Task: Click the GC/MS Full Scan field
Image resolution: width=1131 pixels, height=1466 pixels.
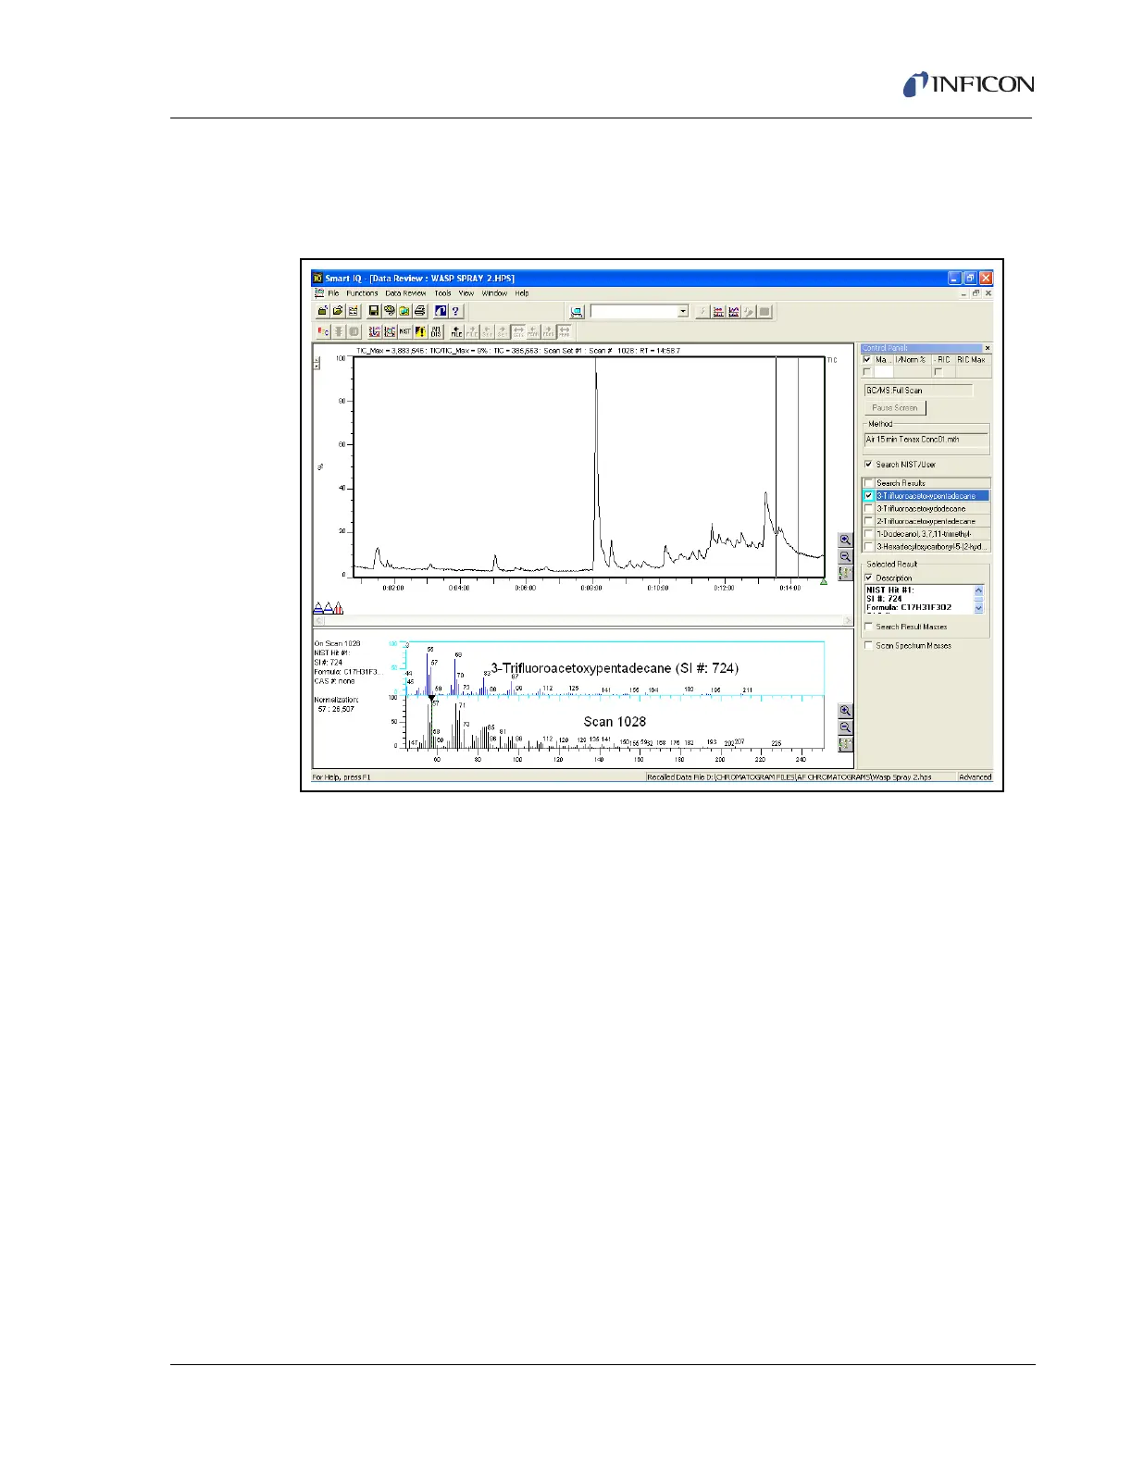Action: coord(918,391)
